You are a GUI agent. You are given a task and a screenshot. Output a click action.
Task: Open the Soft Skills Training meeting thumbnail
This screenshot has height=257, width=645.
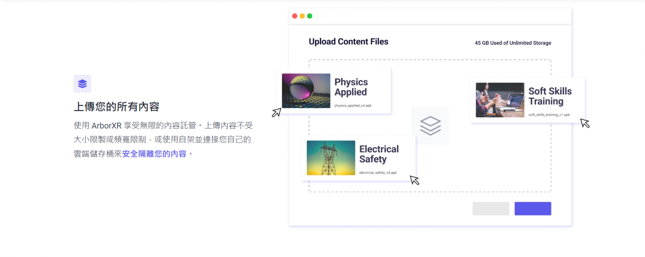click(x=500, y=100)
